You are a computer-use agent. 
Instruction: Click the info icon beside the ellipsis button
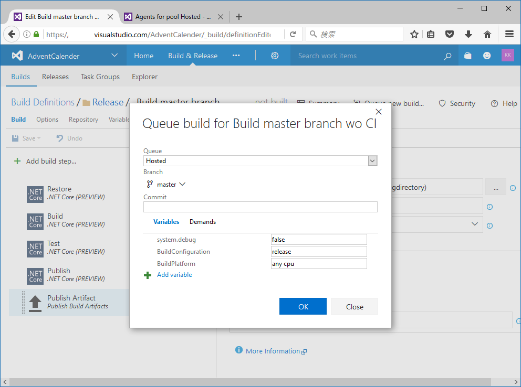coord(513,188)
